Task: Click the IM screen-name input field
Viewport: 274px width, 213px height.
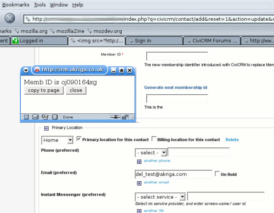Action: (226, 197)
